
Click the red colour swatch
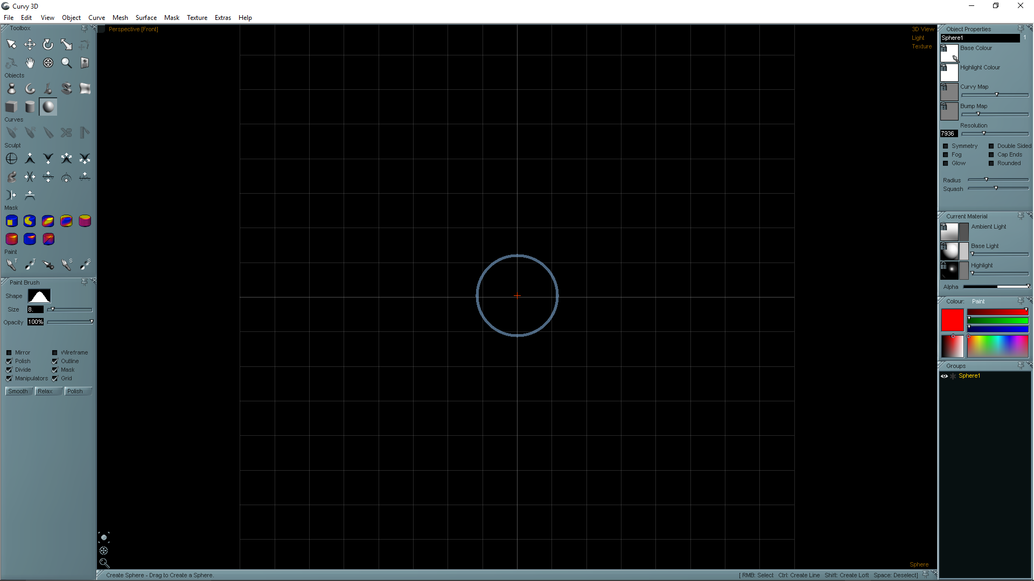point(952,320)
